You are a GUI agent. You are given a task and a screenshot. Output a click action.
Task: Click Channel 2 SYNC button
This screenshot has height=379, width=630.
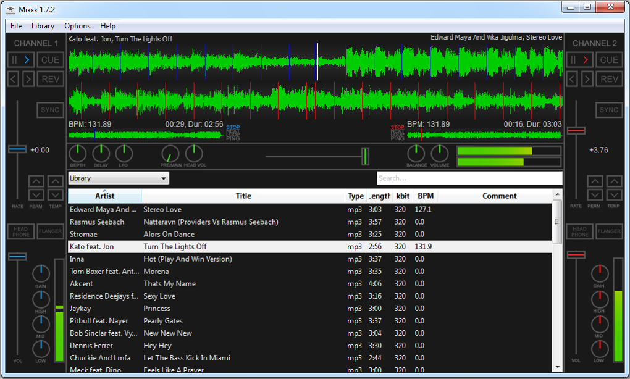coord(609,110)
